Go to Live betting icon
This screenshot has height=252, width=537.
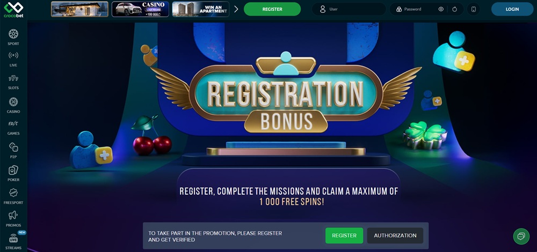tap(13, 55)
